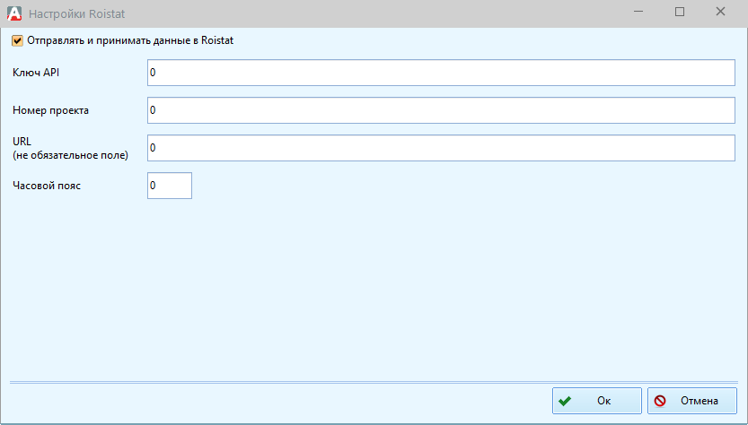Click the red prohibition icon on Отмена button
748x425 pixels.
660,401
